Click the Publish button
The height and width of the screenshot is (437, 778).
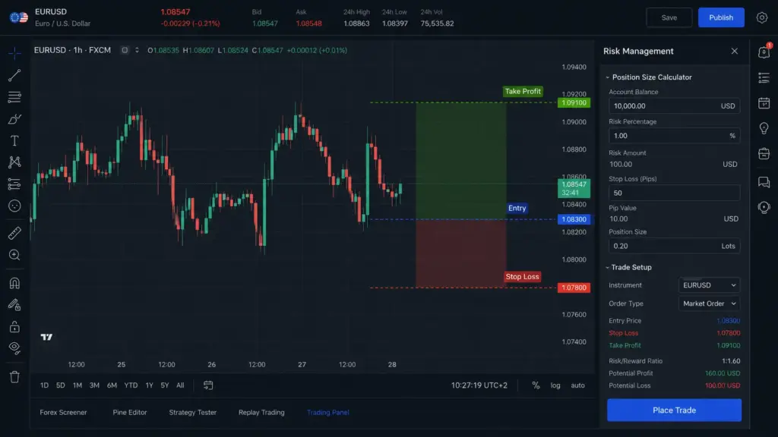pyautogui.click(x=721, y=17)
